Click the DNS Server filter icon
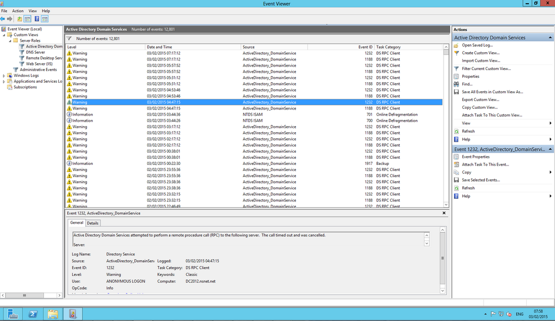This screenshot has width=555, height=321. [x=22, y=52]
